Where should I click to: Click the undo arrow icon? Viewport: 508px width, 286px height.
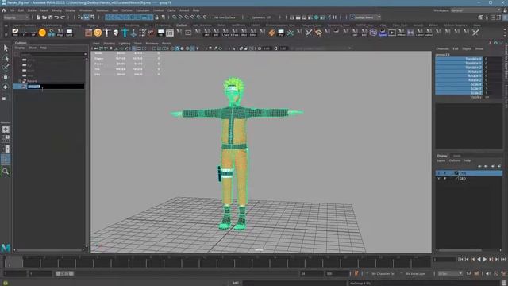point(56,17)
